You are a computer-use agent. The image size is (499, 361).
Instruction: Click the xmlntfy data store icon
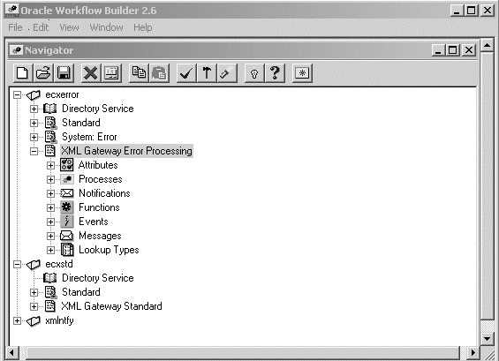pos(34,321)
